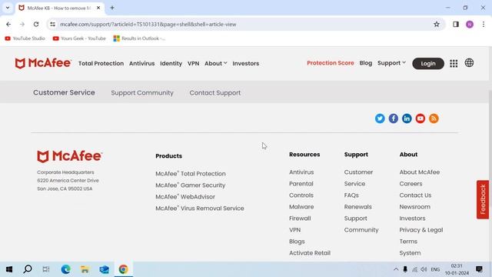The image size is (492, 277).
Task: Open McAfee Gamer Security link
Action: (191, 185)
